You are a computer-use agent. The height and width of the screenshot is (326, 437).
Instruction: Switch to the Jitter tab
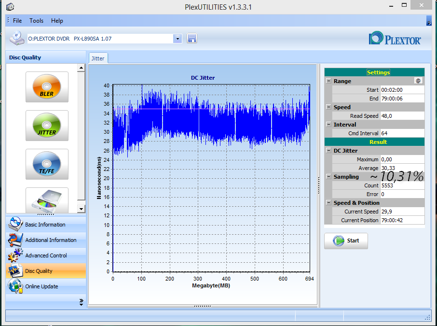pos(98,58)
